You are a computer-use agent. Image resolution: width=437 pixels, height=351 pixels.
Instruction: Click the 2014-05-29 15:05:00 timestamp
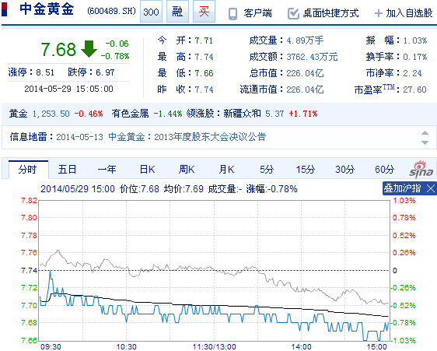click(x=68, y=89)
